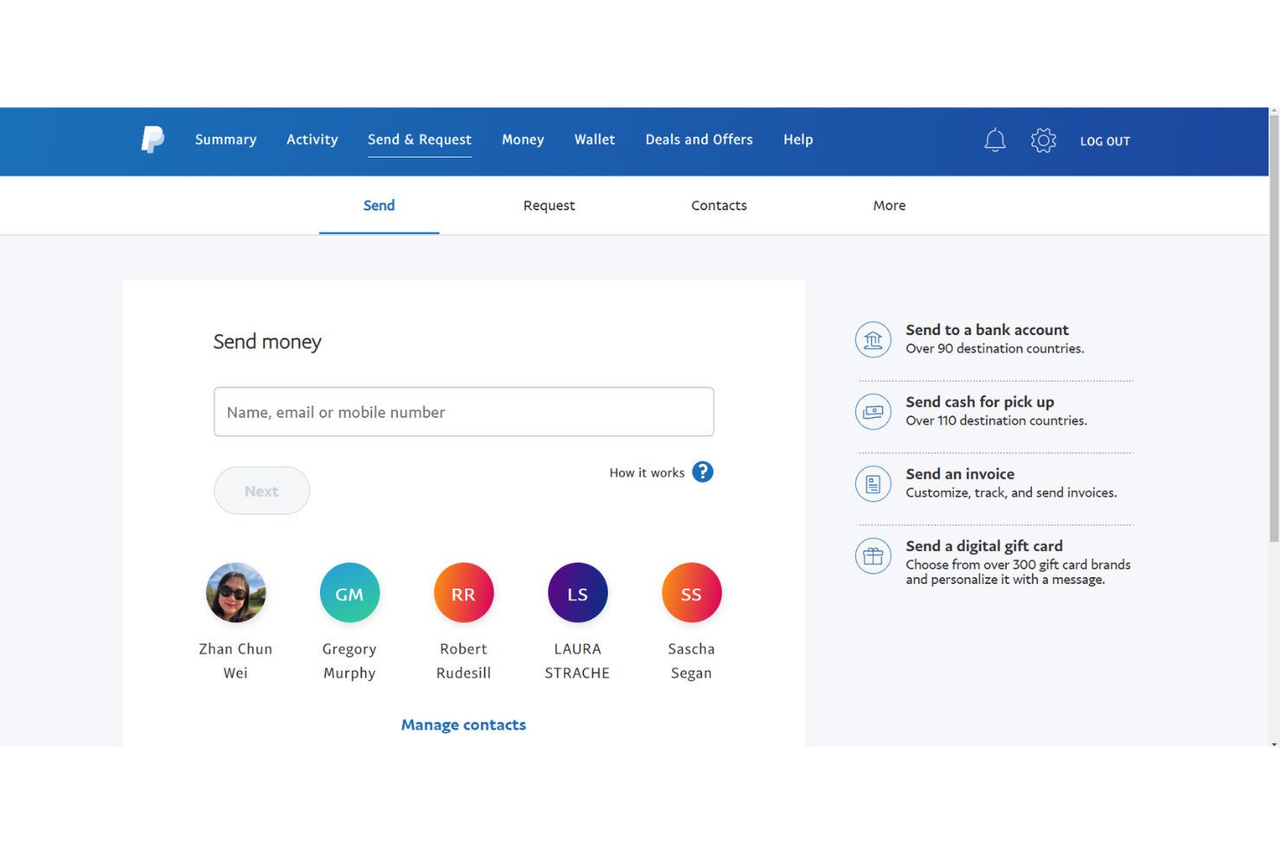Click the Sascha Segan name label
This screenshot has width=1280, height=854.
pyautogui.click(x=691, y=661)
